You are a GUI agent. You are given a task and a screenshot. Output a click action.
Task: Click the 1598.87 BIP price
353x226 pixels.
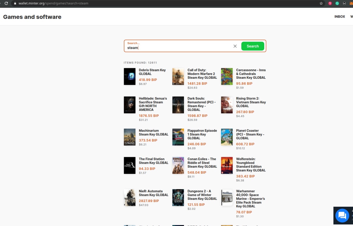(197, 116)
